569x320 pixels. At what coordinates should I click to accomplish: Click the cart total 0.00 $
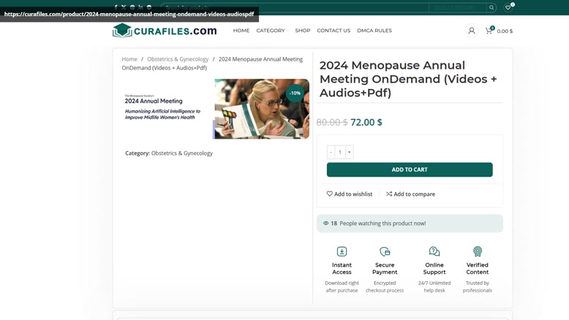click(505, 31)
